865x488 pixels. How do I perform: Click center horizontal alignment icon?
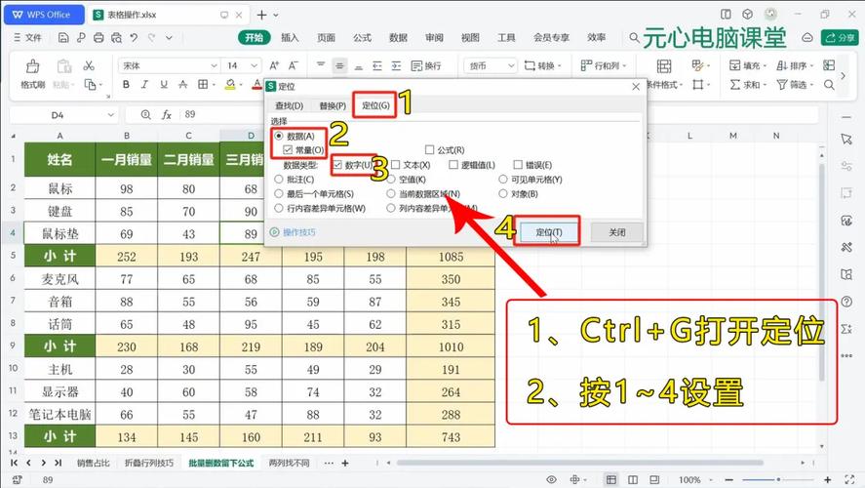(339, 65)
